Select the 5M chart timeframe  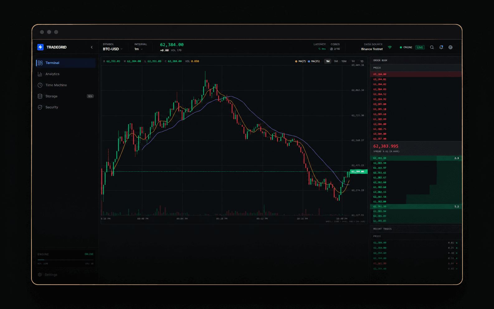(x=336, y=61)
